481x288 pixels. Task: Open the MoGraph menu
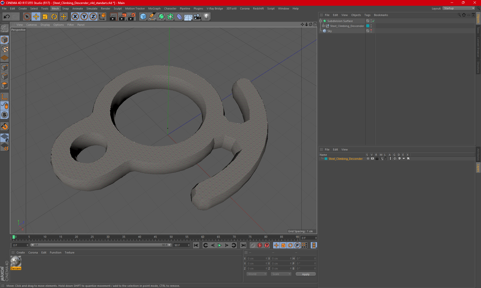(154, 8)
